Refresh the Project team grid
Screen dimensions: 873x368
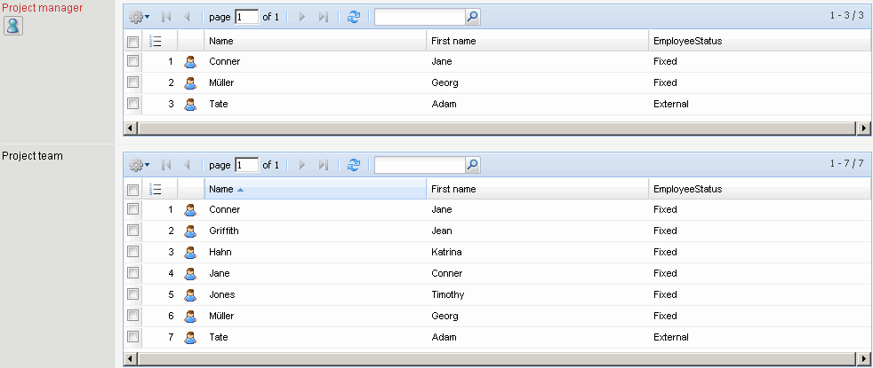click(354, 165)
